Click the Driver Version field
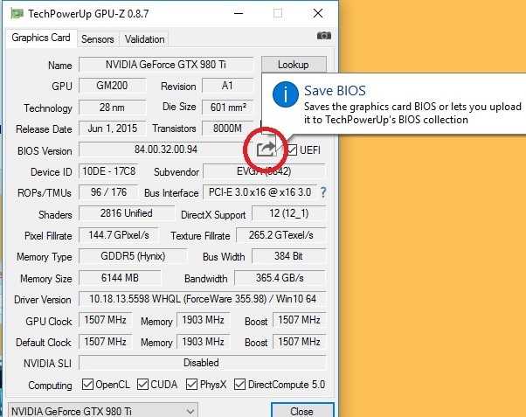The width and height of the screenshot is (526, 417). point(203,298)
